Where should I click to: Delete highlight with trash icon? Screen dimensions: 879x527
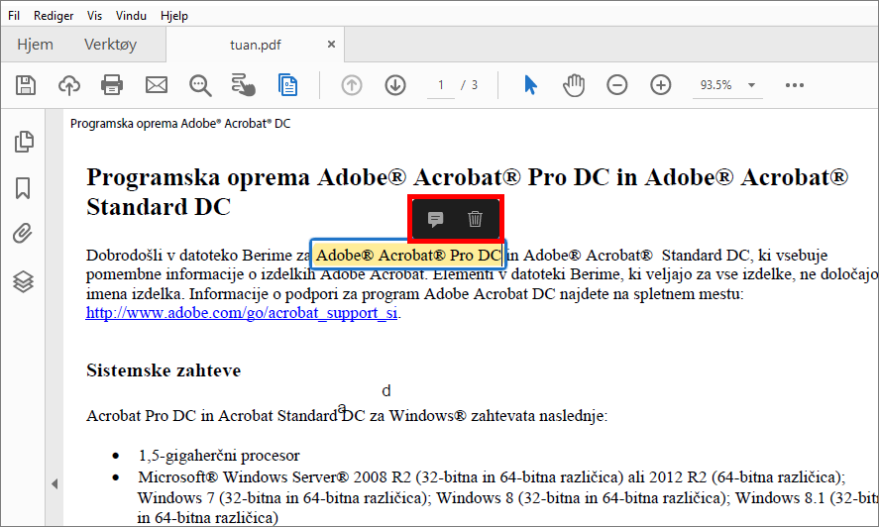475,219
